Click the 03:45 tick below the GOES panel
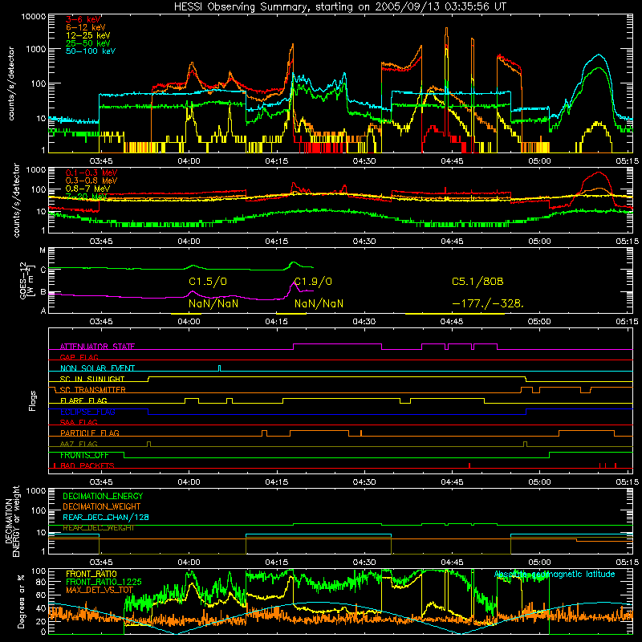The image size is (642, 642). (101, 322)
